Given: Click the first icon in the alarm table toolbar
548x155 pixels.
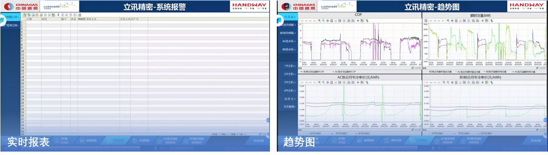Looking at the screenshot, I should pyautogui.click(x=24, y=15).
